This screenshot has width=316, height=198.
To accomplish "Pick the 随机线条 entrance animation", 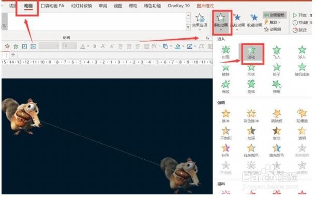I will click(x=302, y=69).
